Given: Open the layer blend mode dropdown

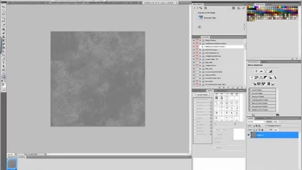Looking at the screenshot, I should point(256,122).
